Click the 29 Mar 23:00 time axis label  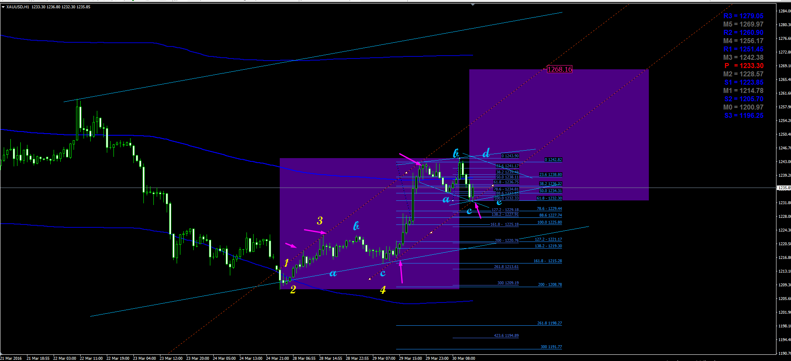437,358
